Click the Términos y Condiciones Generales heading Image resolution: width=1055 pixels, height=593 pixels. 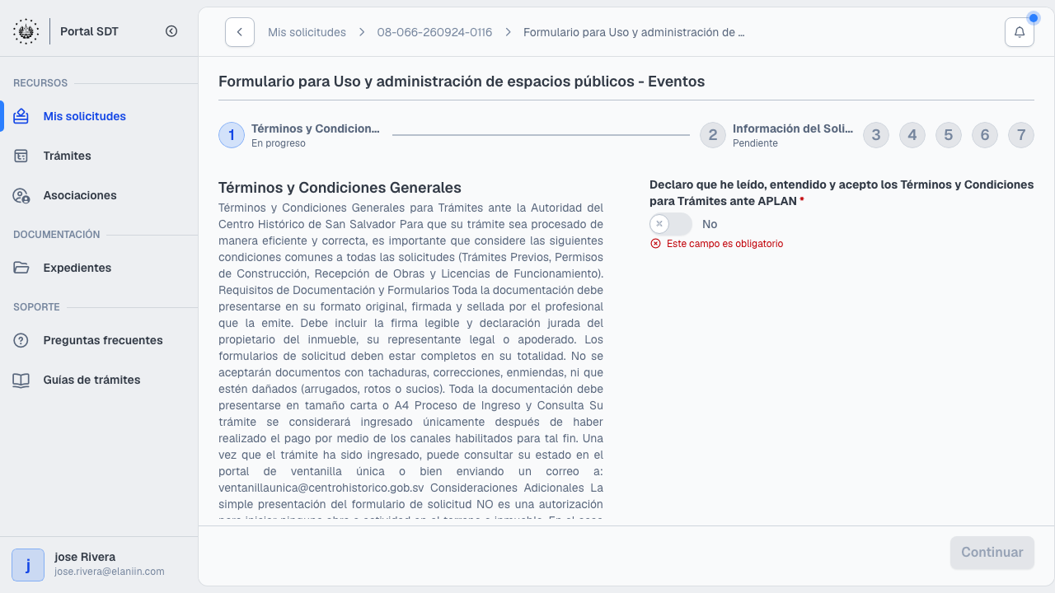pyautogui.click(x=340, y=188)
